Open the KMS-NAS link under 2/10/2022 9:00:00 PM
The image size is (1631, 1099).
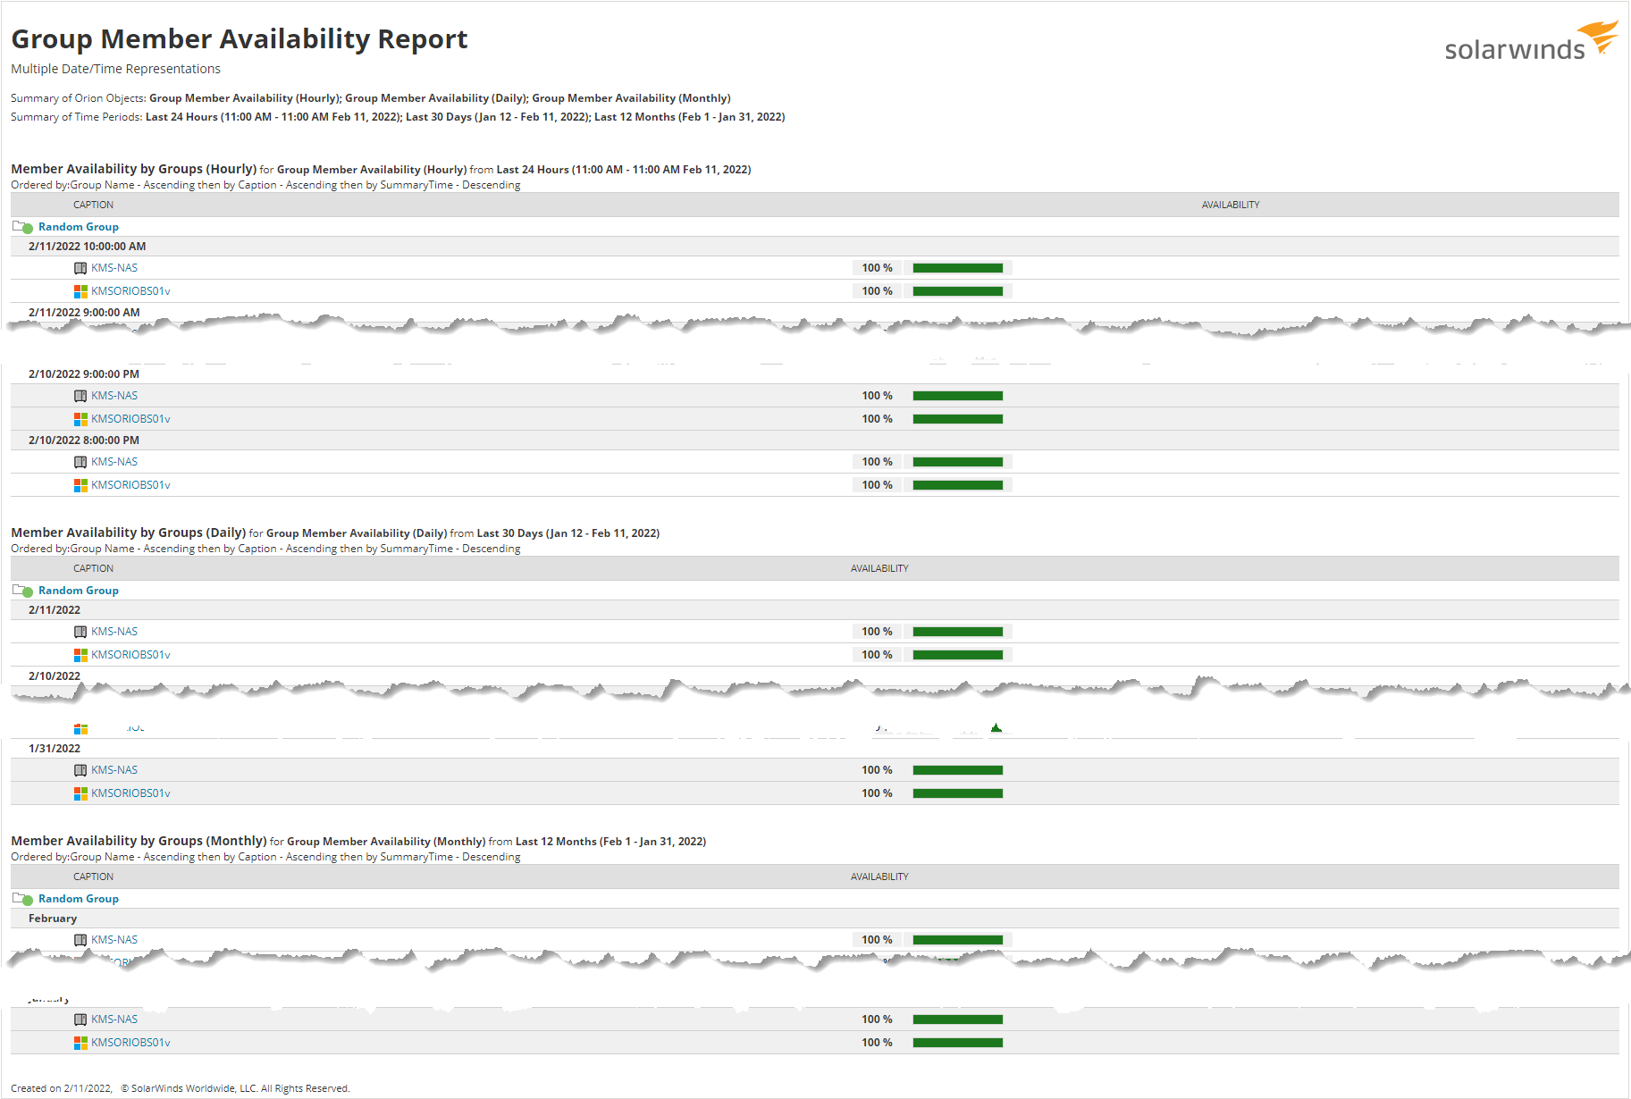(x=114, y=396)
